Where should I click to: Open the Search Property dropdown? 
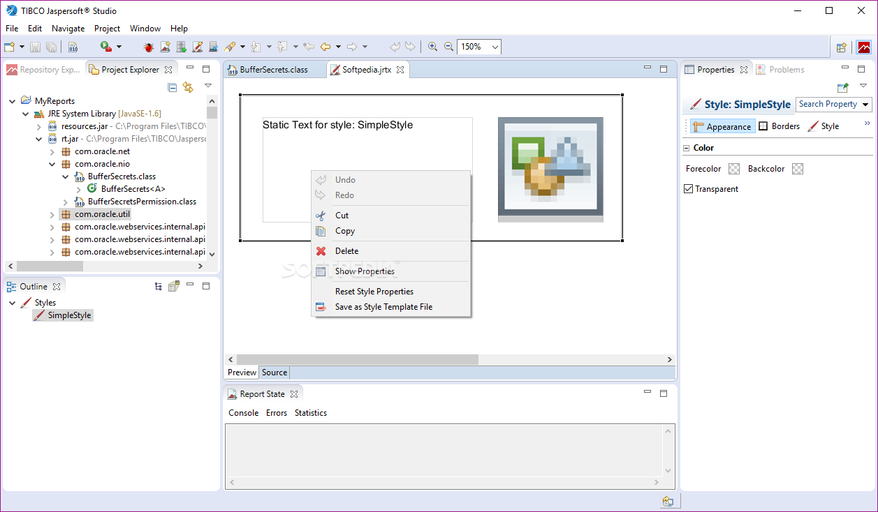866,105
